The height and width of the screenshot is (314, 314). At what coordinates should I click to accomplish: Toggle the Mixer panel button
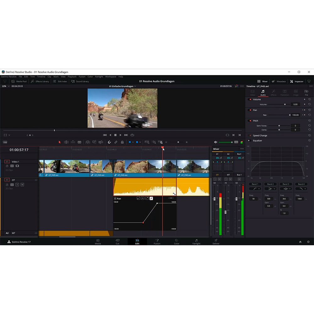pyautogui.click(x=262, y=81)
